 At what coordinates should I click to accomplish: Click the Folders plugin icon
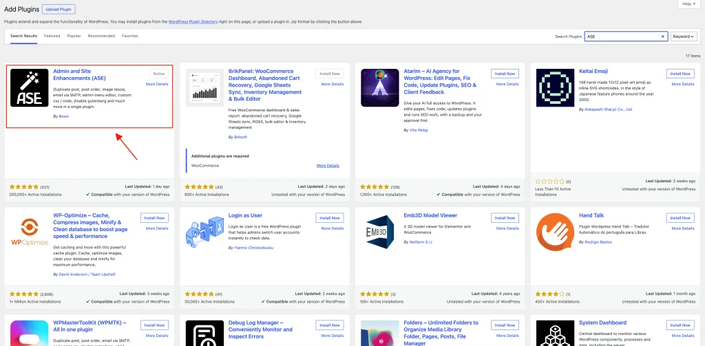point(380,333)
